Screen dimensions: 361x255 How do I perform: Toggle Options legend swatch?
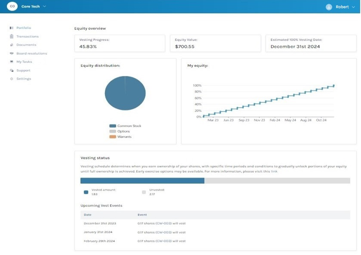[113, 131]
